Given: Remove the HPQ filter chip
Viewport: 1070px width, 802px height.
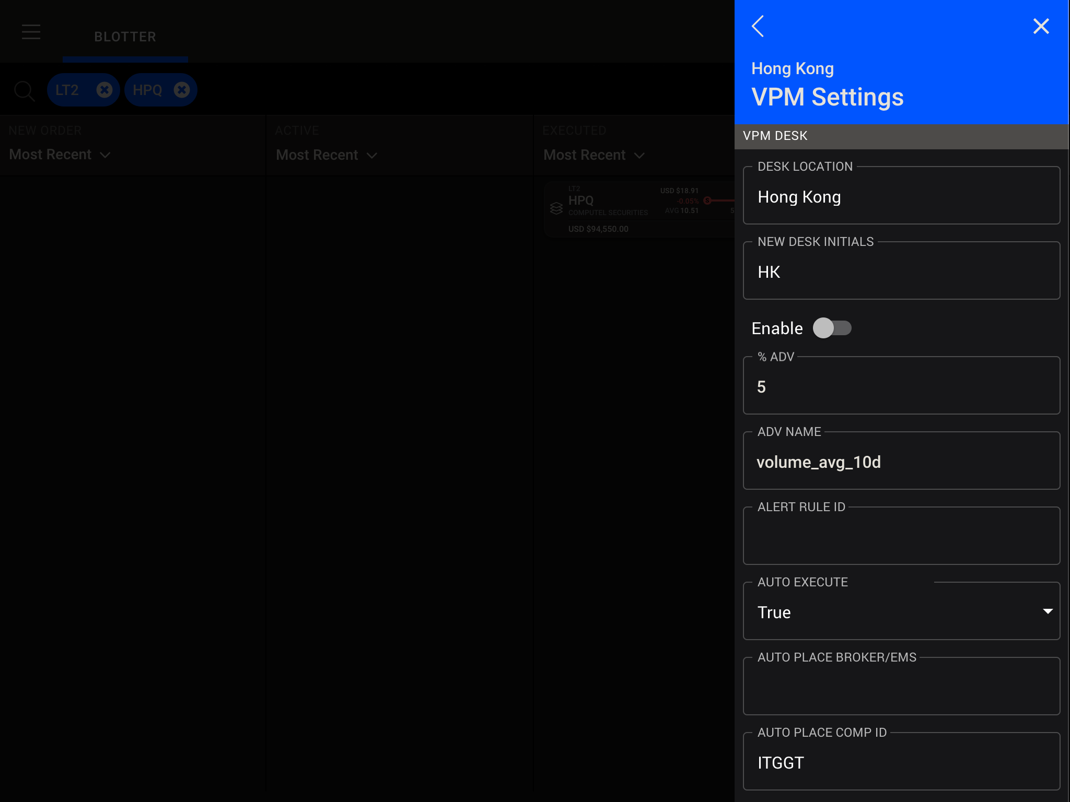Looking at the screenshot, I should pyautogui.click(x=182, y=90).
